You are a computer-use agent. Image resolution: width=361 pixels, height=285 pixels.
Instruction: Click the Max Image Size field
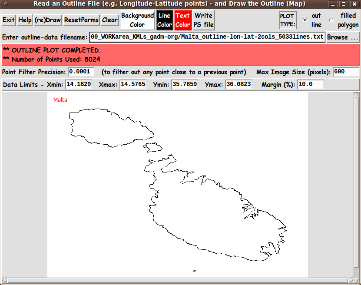346,72
